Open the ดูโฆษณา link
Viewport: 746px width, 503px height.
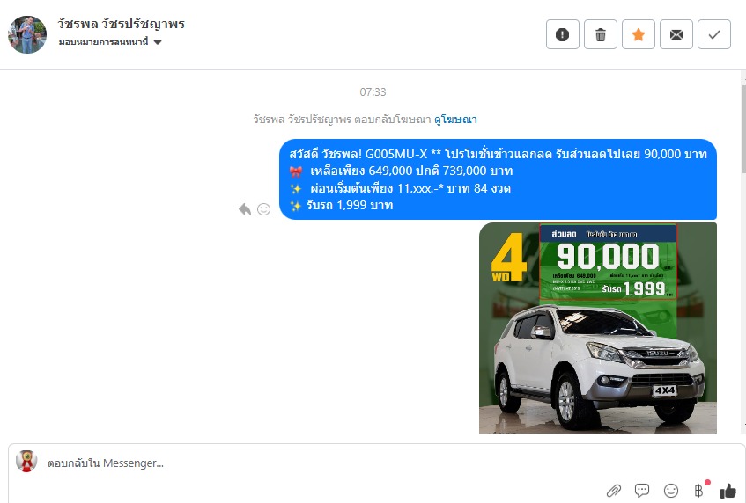455,119
